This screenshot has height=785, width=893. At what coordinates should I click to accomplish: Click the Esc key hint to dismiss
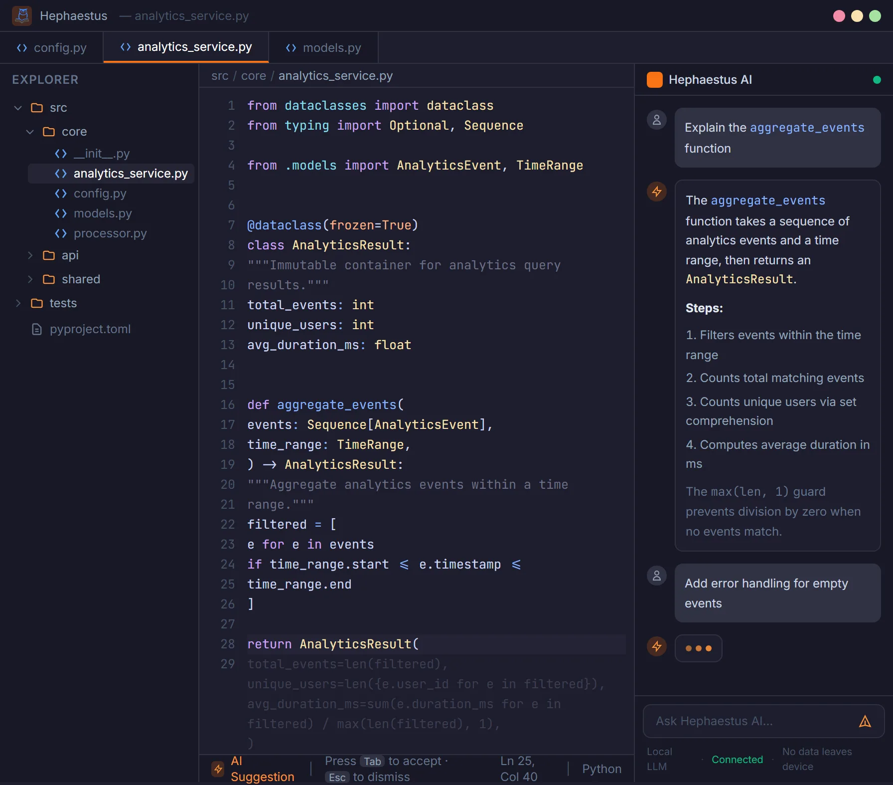(x=337, y=778)
